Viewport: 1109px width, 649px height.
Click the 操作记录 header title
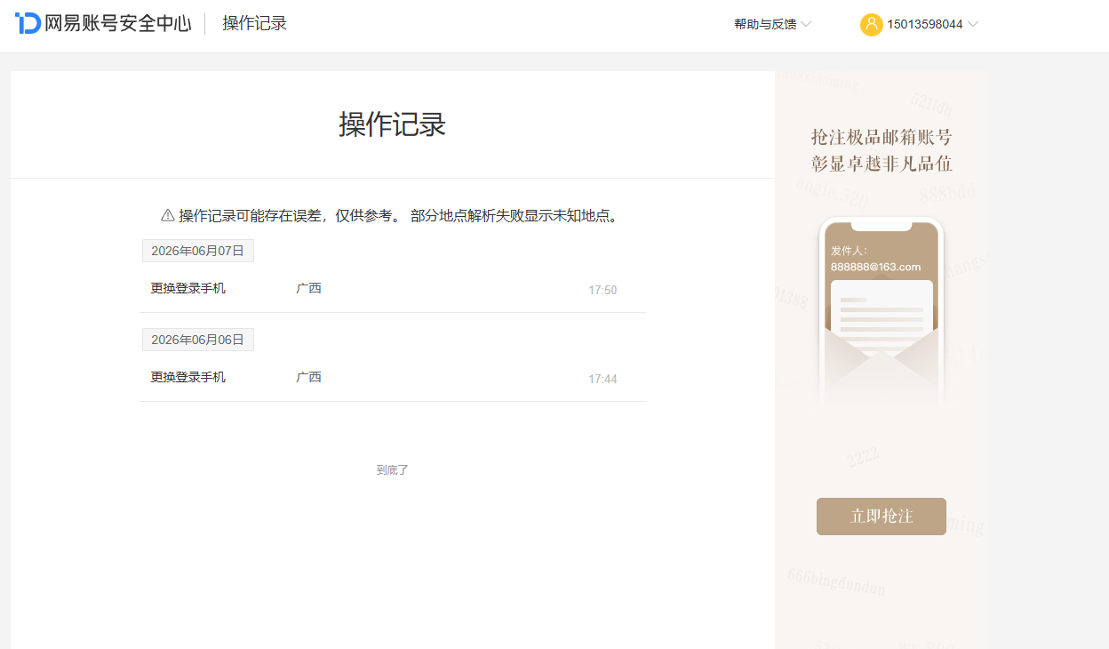pos(254,23)
